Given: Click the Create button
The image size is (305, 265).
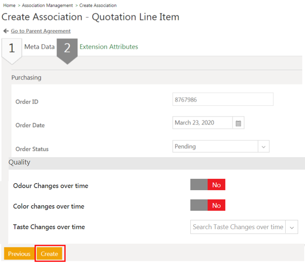Looking at the screenshot, I should point(49,254).
